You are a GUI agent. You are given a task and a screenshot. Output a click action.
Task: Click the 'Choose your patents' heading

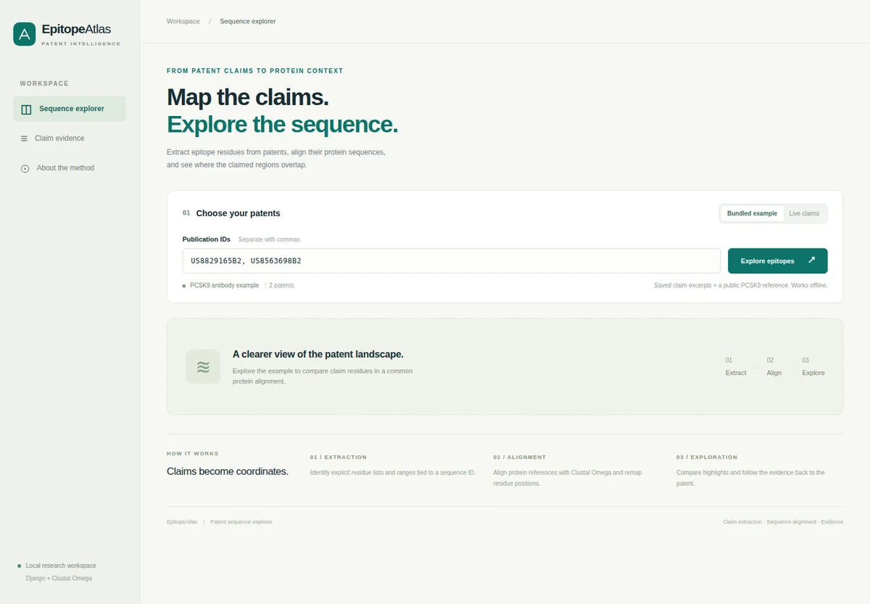238,213
